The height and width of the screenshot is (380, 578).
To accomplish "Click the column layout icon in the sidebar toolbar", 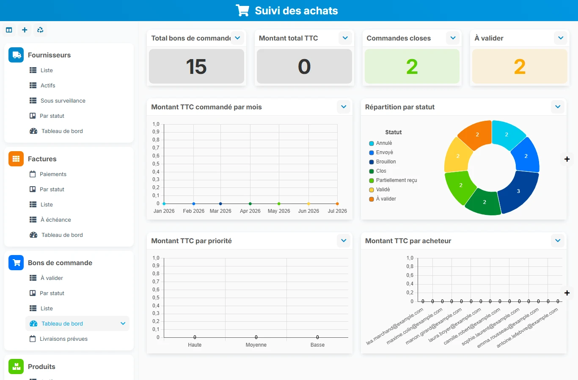I will [x=9, y=30].
